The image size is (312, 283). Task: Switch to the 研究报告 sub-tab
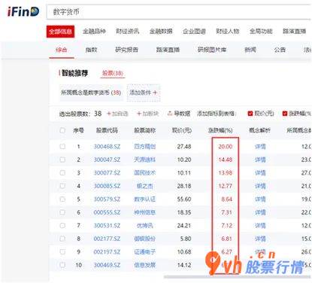tap(126, 50)
